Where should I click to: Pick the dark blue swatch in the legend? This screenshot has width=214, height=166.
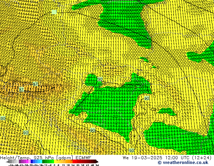[x=32, y=162]
